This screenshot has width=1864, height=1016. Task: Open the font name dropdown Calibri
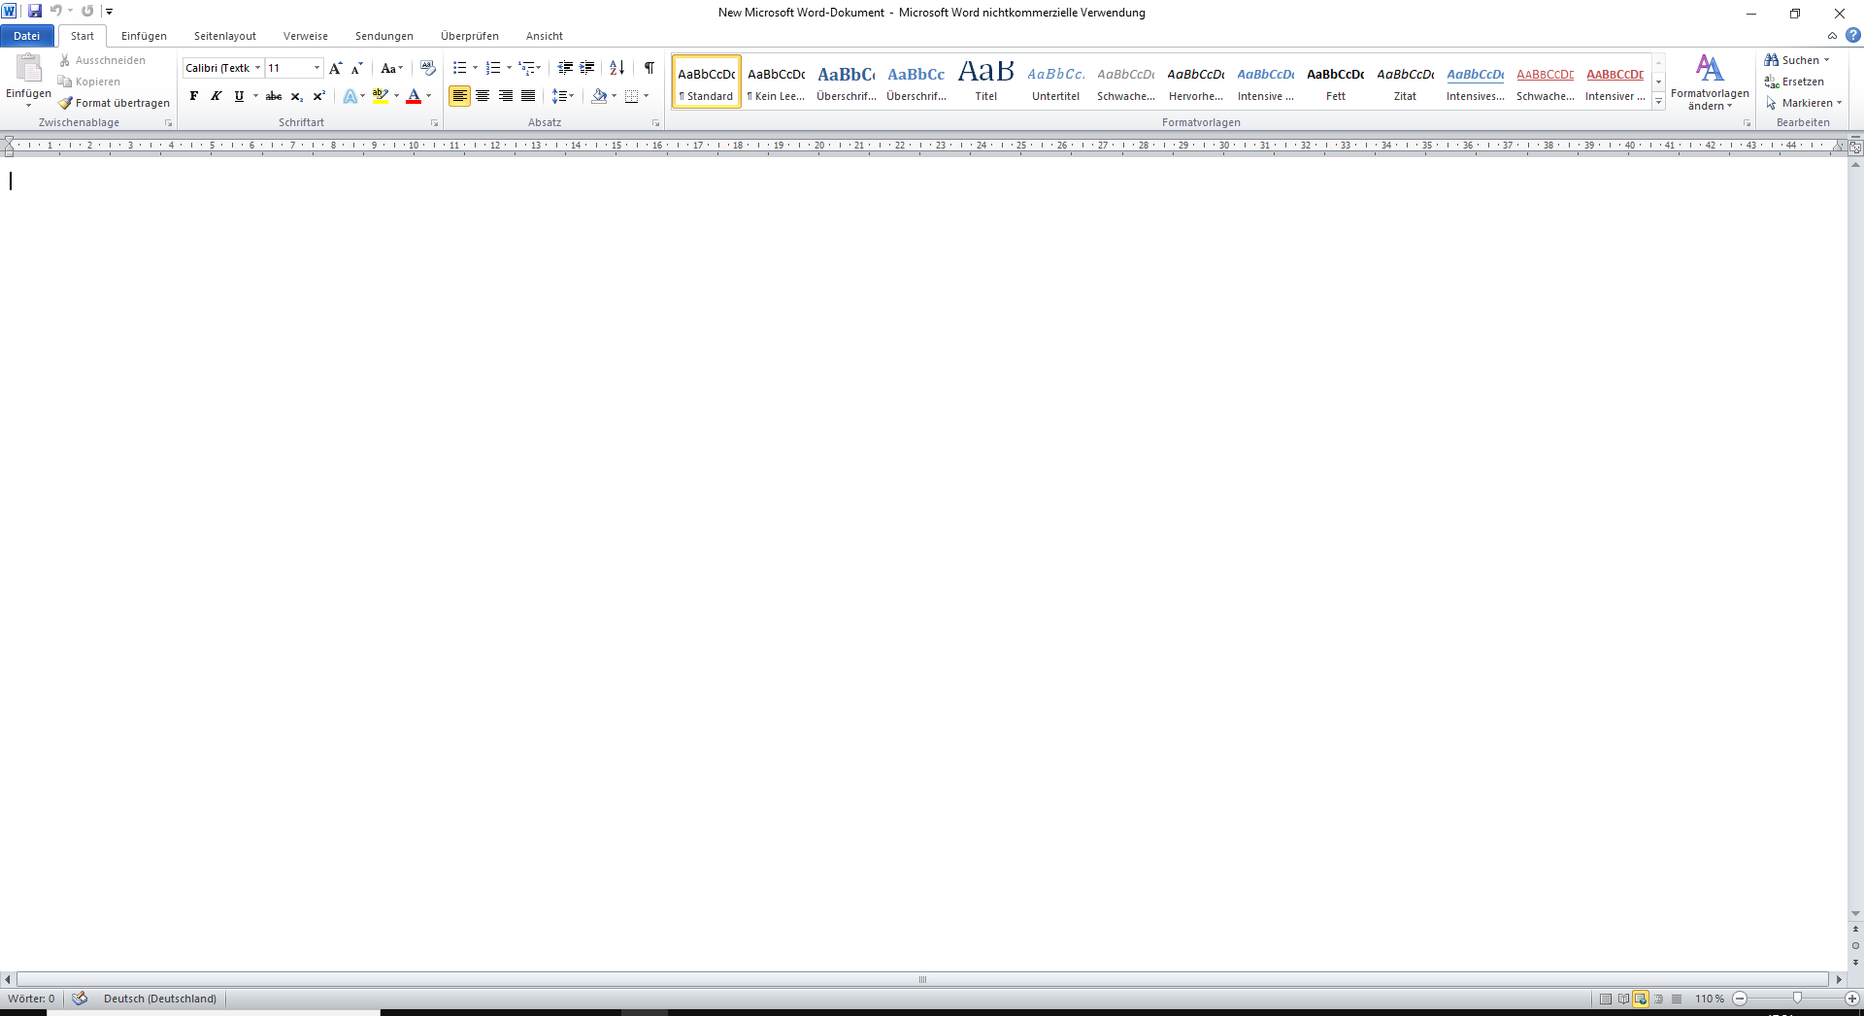point(257,68)
